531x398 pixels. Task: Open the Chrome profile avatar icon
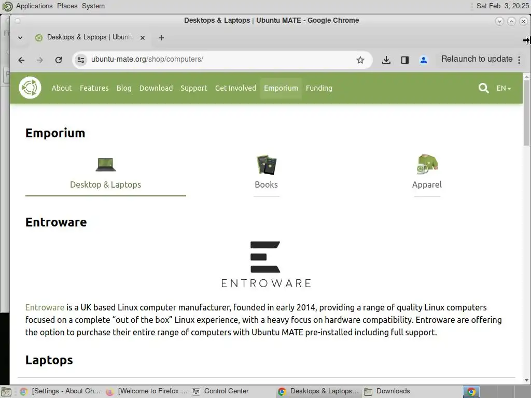[x=423, y=60]
